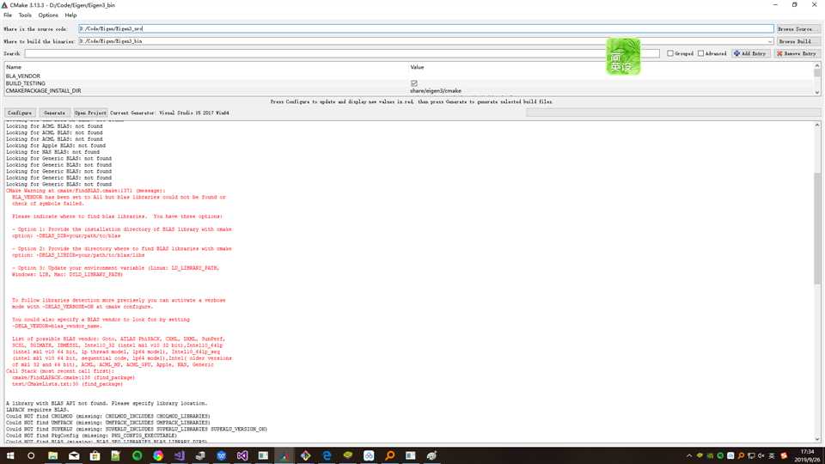Click the green floating widget icon
The image size is (825, 464).
coord(624,57)
